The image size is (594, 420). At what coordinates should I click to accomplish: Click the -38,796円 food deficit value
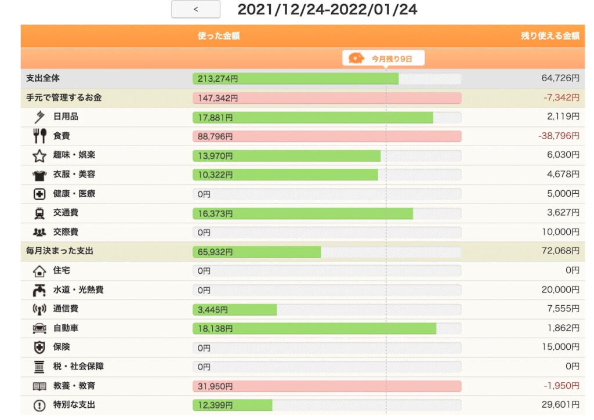[559, 136]
